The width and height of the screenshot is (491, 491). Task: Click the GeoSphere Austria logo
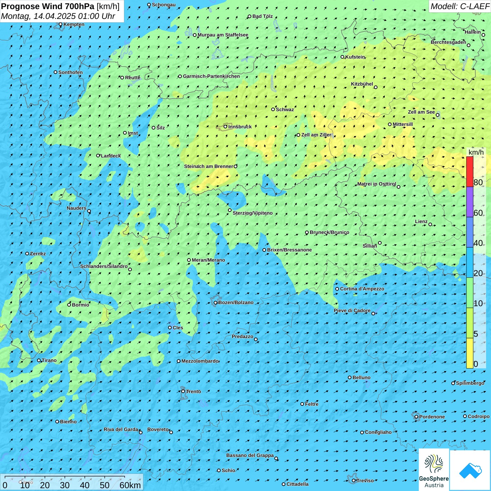tap(434, 470)
